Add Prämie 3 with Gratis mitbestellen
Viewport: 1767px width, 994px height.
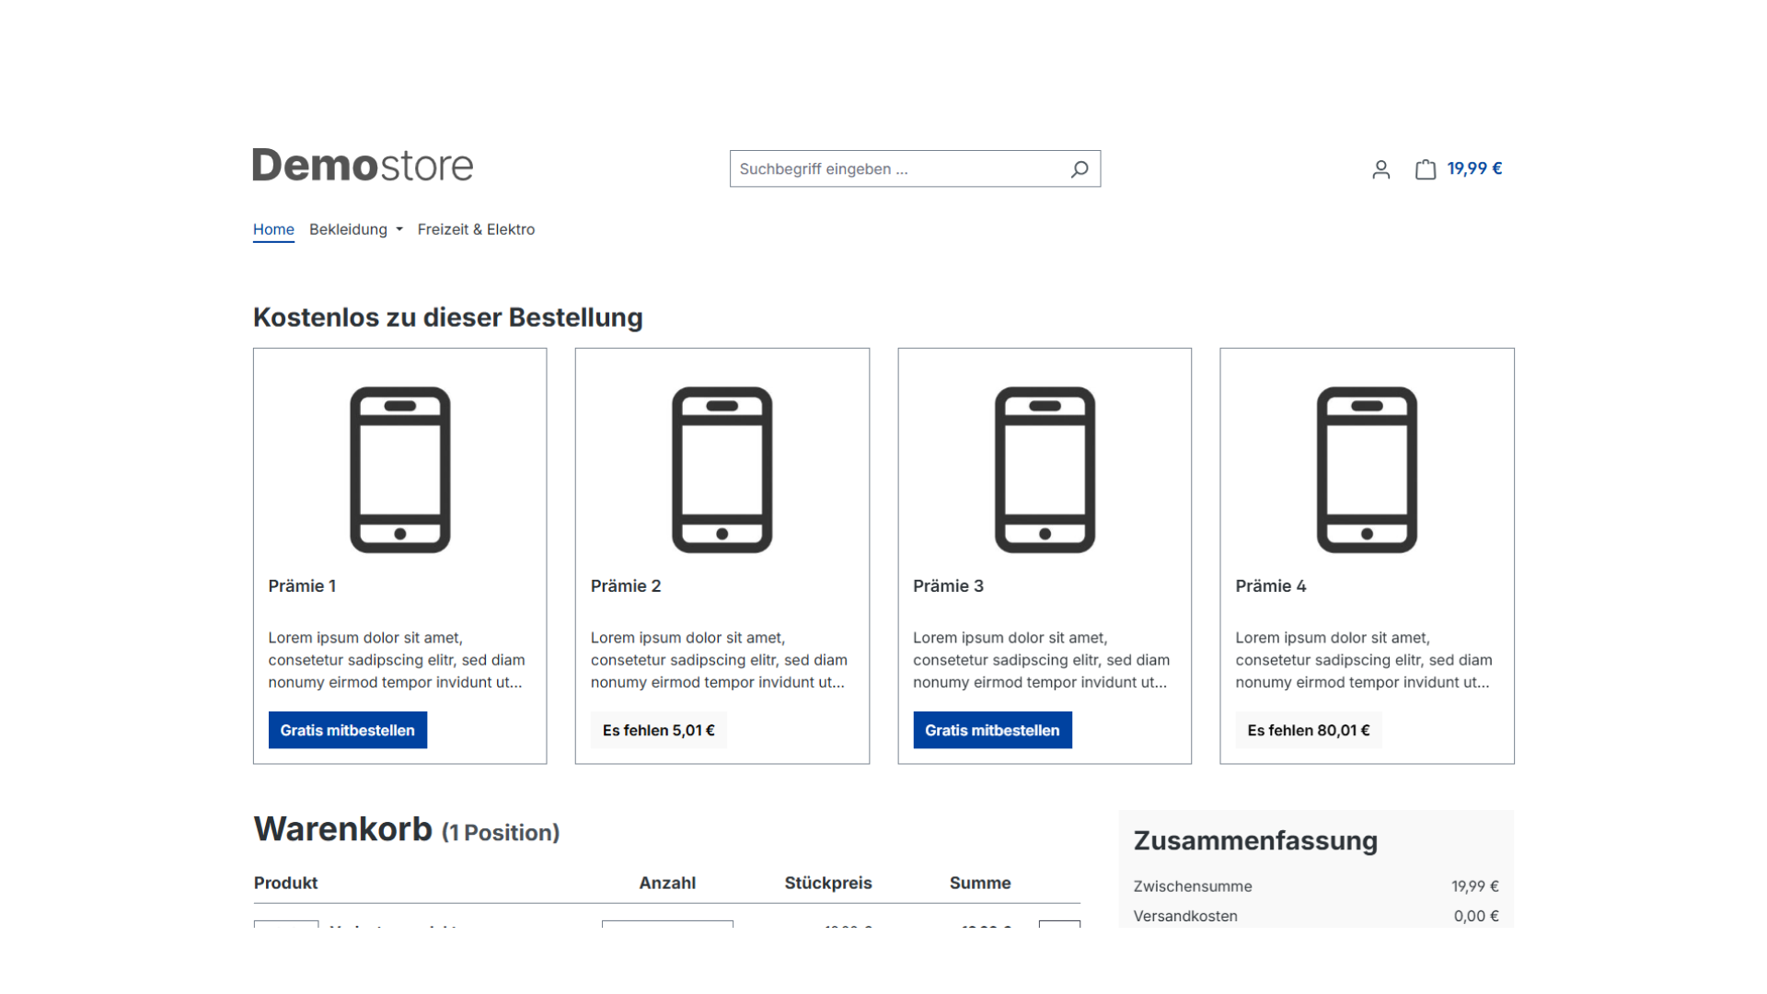(x=992, y=730)
